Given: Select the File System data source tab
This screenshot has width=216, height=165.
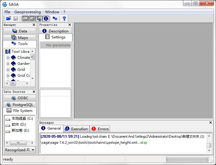Looking at the screenshot, I should 20,111.
